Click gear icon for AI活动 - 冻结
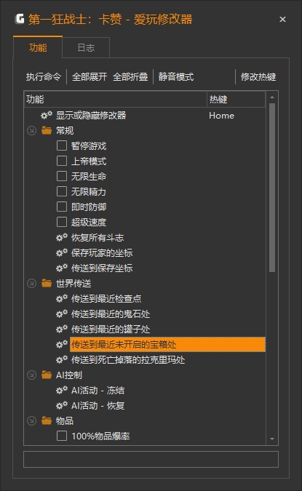 pyautogui.click(x=62, y=390)
